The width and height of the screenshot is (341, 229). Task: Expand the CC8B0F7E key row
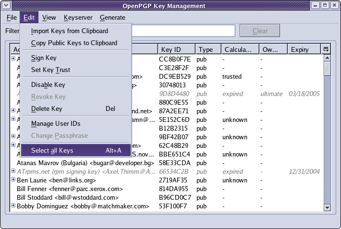point(13,58)
